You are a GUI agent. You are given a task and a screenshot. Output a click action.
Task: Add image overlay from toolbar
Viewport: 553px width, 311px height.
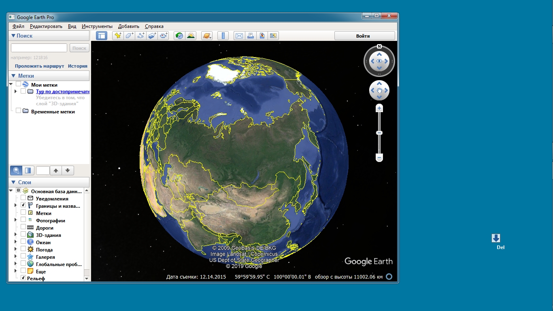pos(152,36)
